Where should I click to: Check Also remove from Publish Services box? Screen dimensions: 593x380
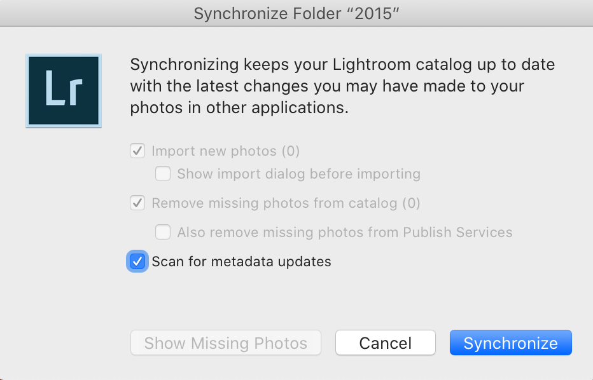[163, 232]
